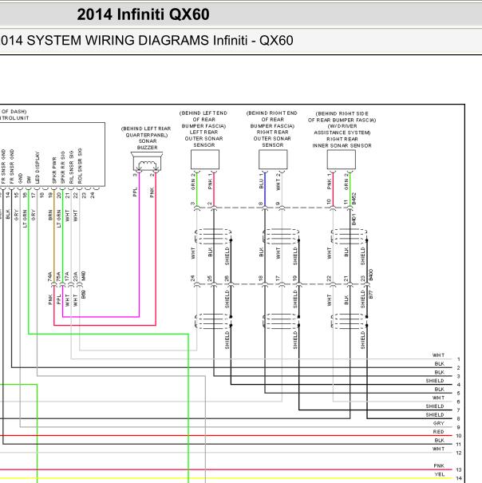Click the right rear inner sonar sensor box

tap(342, 160)
